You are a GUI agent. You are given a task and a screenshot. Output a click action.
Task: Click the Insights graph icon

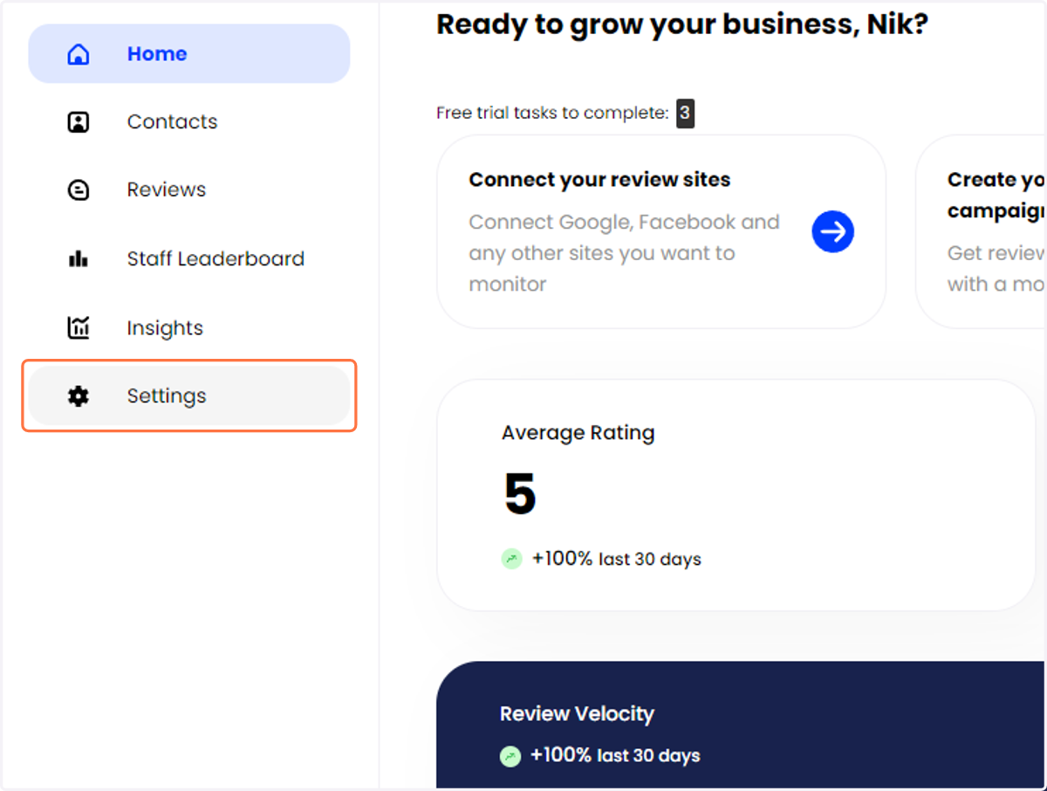coord(79,327)
